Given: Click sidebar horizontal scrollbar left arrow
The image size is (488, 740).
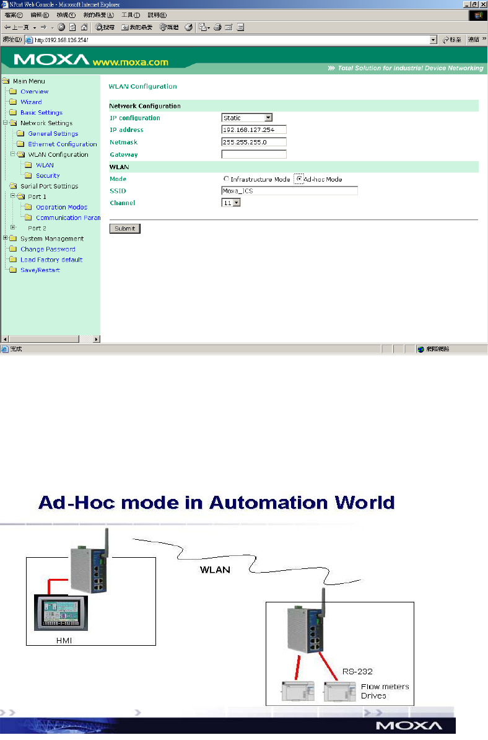Looking at the screenshot, I should pyautogui.click(x=5, y=339).
